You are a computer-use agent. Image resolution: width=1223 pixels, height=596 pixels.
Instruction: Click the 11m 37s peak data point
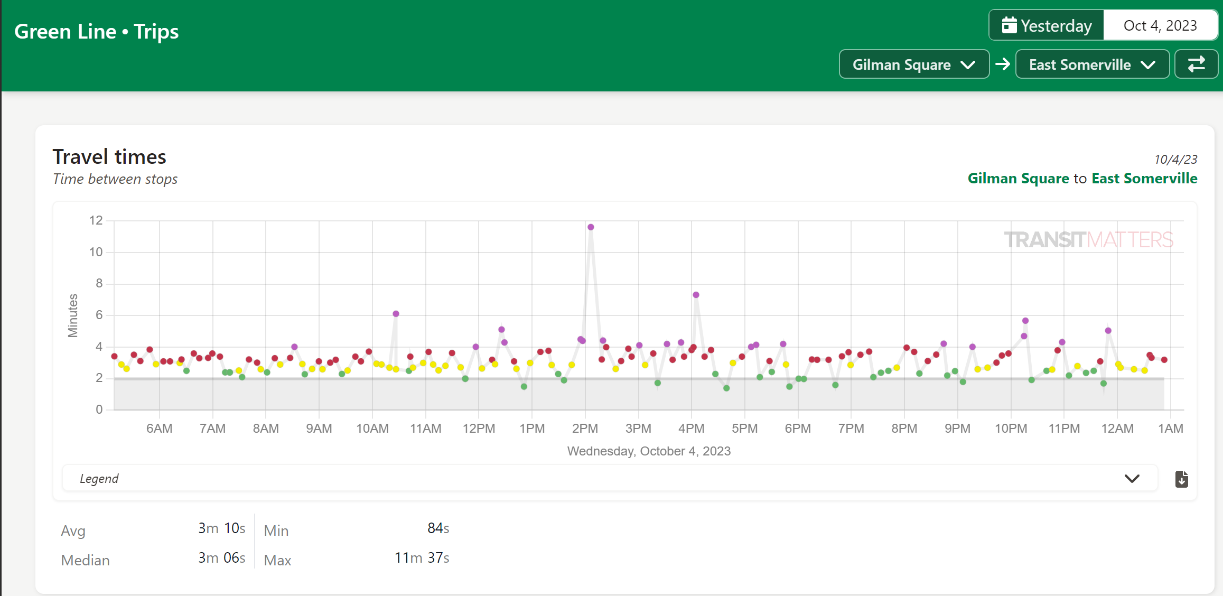[591, 227]
